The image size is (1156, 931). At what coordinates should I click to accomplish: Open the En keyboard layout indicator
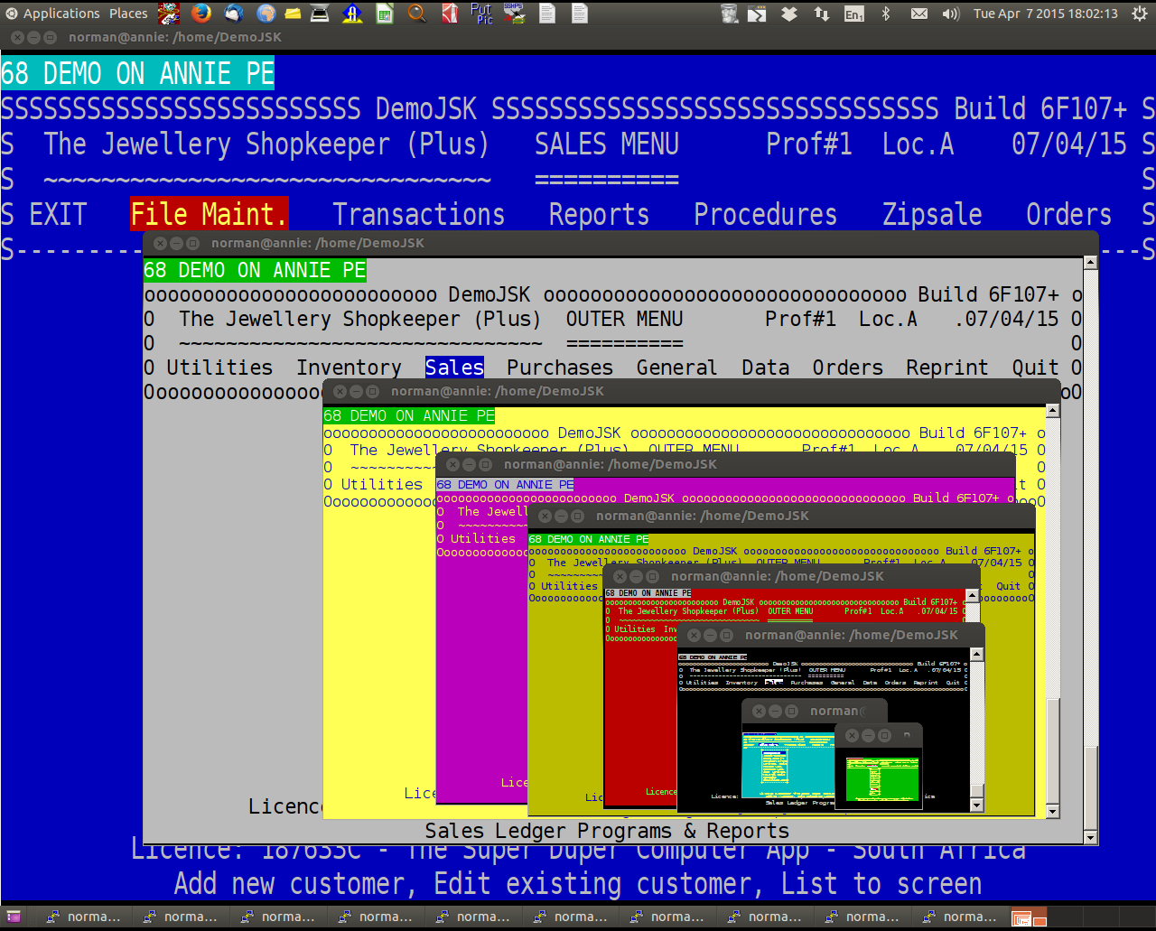coord(853,14)
